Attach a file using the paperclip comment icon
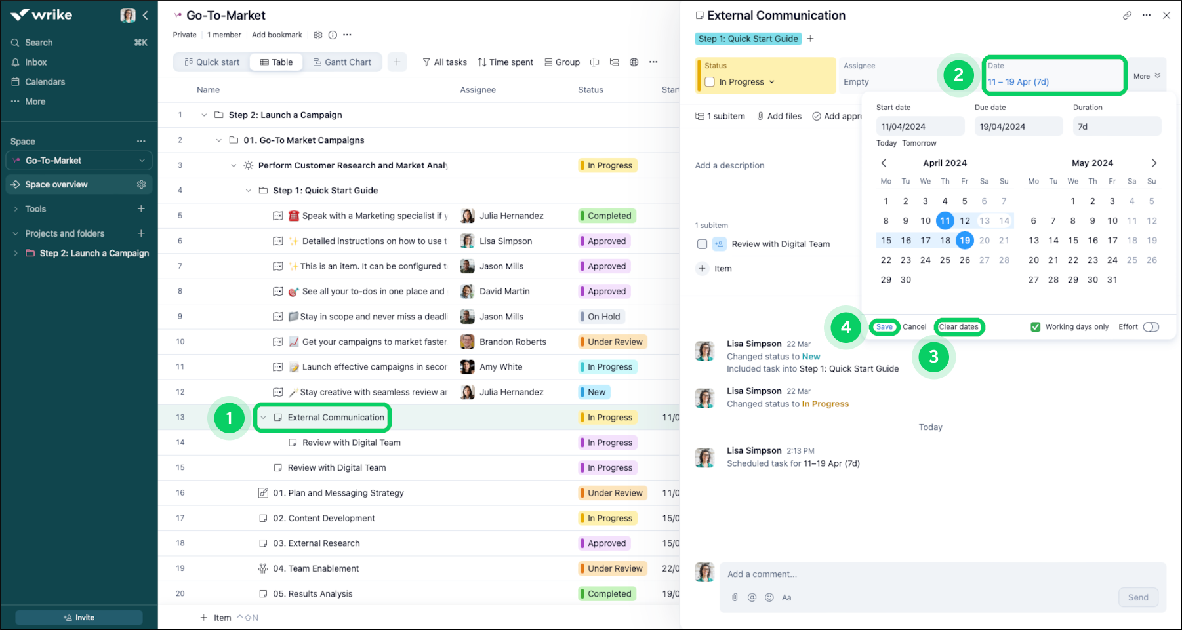Image resolution: width=1182 pixels, height=630 pixels. 735,597
